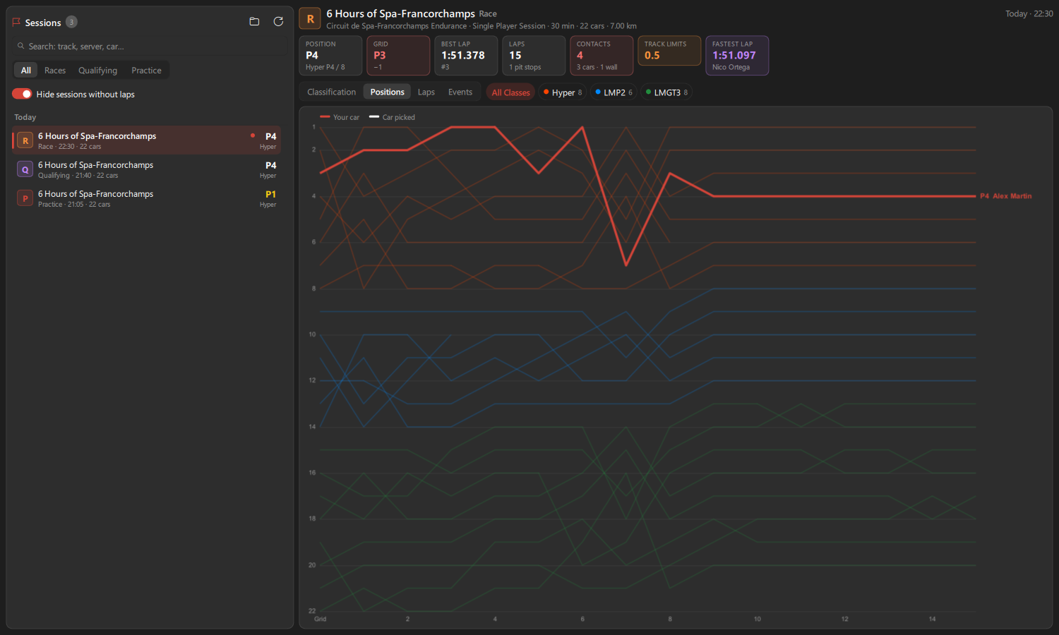Click the Sessions flag icon
The image size is (1059, 635).
click(16, 23)
